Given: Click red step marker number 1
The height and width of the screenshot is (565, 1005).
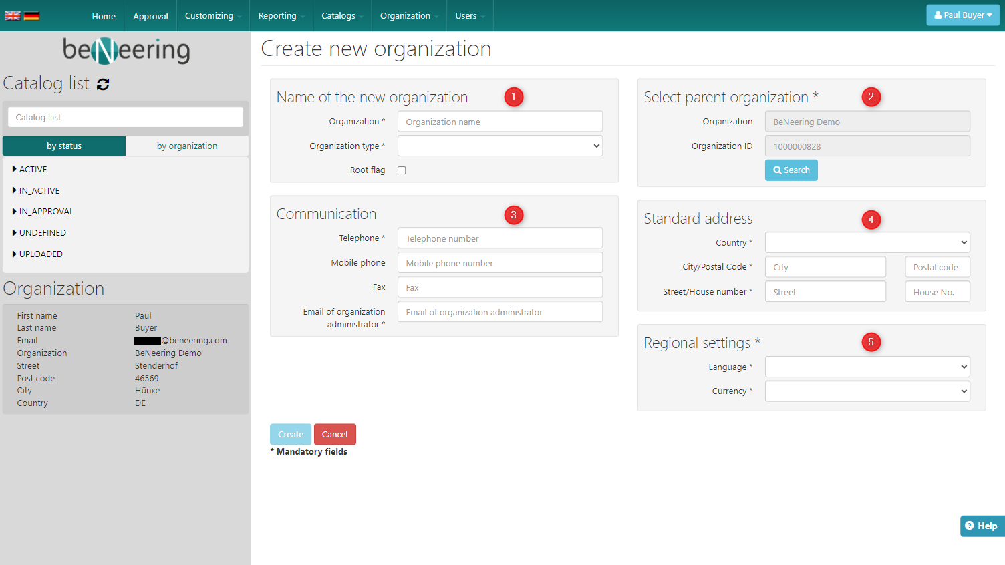Looking at the screenshot, I should point(513,97).
